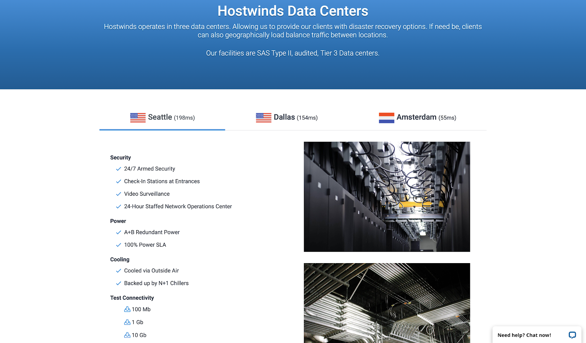View the server rack aisle photo
The image size is (586, 343).
[x=387, y=197]
